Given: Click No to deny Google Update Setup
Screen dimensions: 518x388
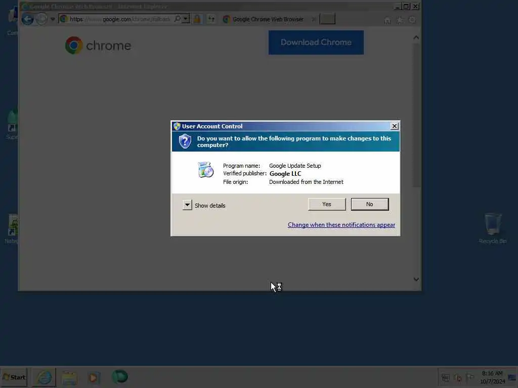Looking at the screenshot, I should 370,204.
